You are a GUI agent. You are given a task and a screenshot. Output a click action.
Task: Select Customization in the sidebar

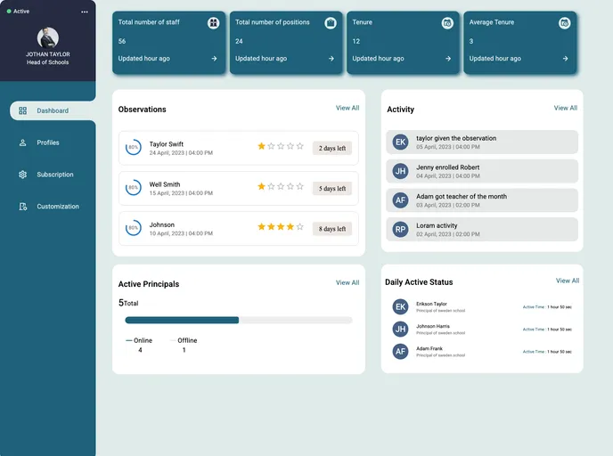click(57, 207)
